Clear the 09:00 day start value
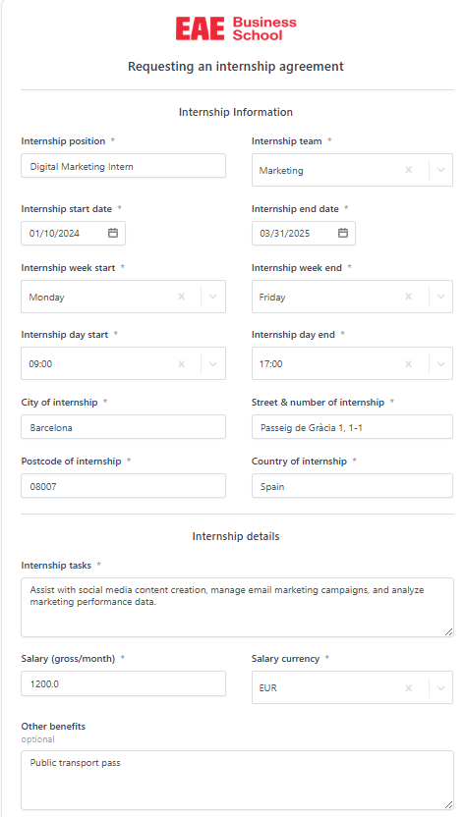The image size is (465, 817). coord(181,363)
